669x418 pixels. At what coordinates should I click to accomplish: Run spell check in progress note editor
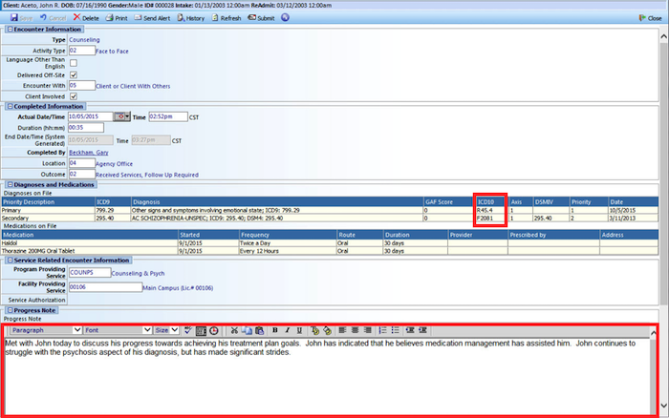point(188,330)
